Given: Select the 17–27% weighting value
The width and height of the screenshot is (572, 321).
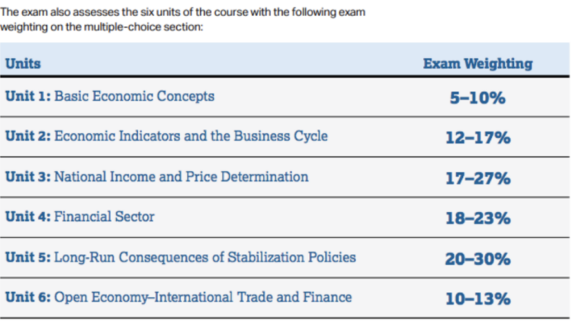Looking at the screenshot, I should coord(478,179).
